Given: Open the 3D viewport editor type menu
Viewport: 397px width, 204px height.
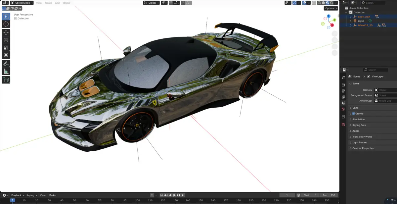Looking at the screenshot, I should 5,3.
